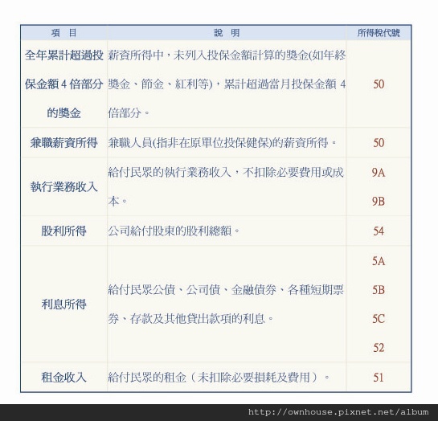Select the 租金收入 item cell
Image resolution: width=438 pixels, height=421 pixels.
click(64, 377)
